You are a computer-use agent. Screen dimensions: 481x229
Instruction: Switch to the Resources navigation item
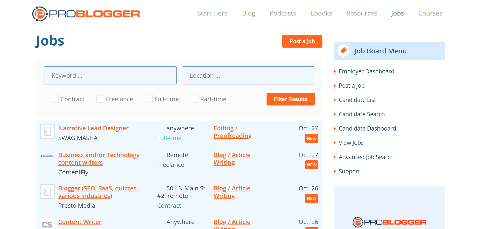tap(362, 13)
